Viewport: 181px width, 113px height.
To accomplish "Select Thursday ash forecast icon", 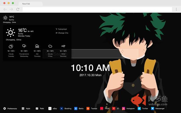I will pos(37,46).
